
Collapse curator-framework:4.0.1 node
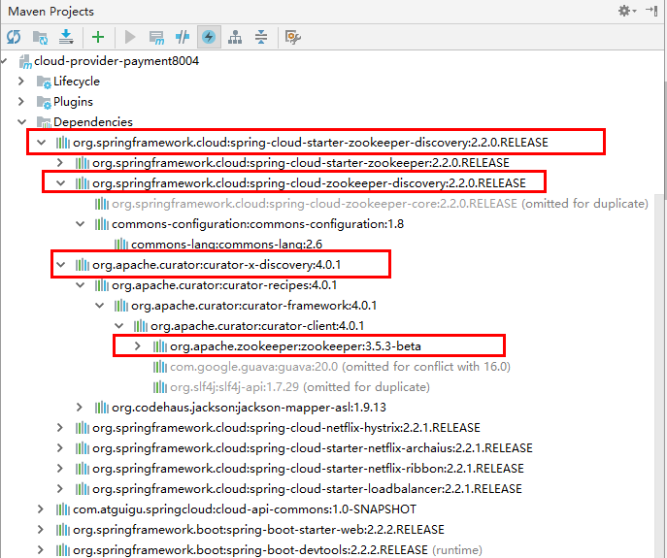100,306
